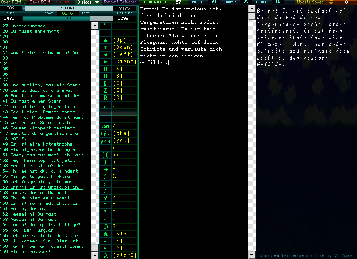
Task: Click the Revert Selected button
Action: pos(120,2)
